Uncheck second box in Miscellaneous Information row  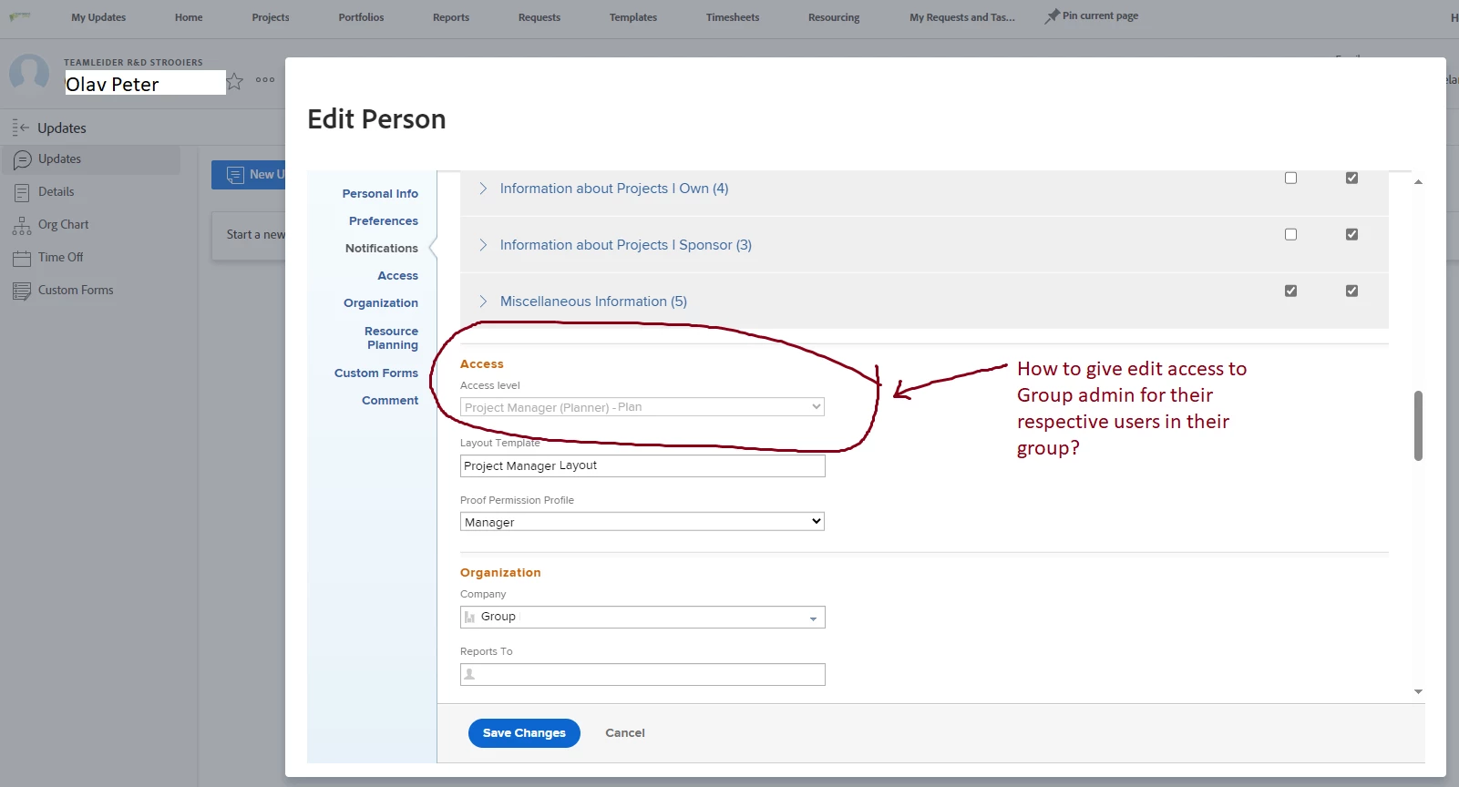(x=1351, y=291)
